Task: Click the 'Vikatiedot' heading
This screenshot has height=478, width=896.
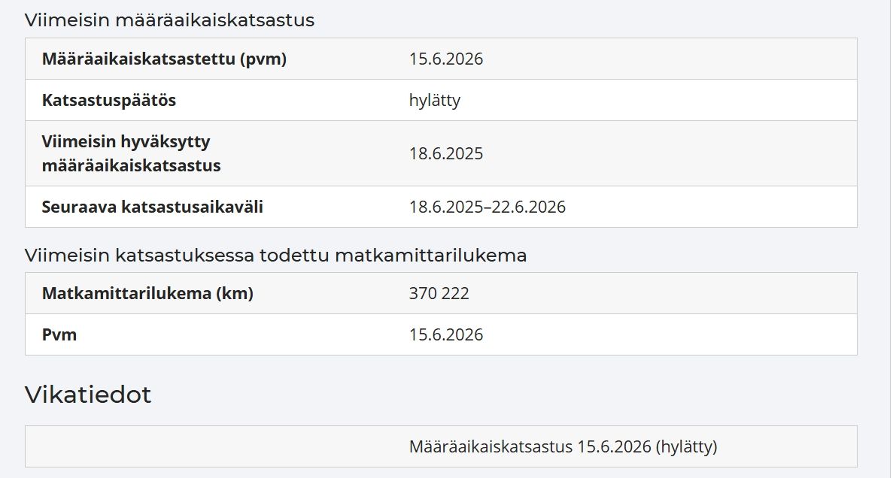Action: click(88, 395)
